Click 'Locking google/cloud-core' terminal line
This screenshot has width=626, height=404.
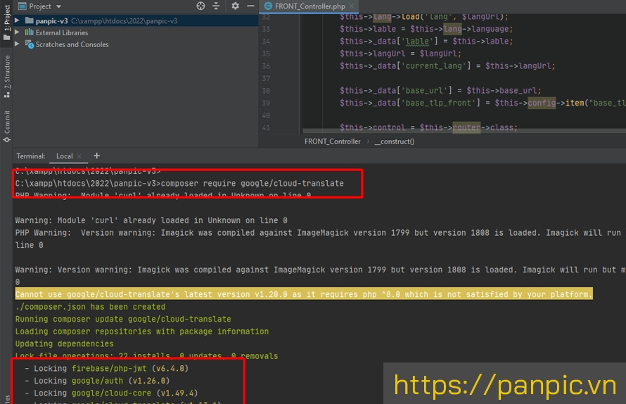(111, 393)
